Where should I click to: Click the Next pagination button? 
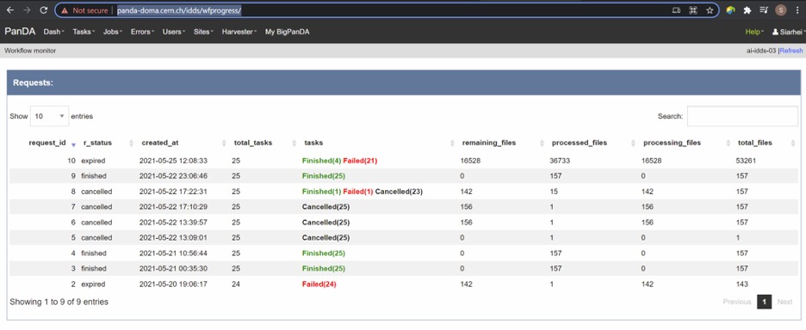[784, 302]
